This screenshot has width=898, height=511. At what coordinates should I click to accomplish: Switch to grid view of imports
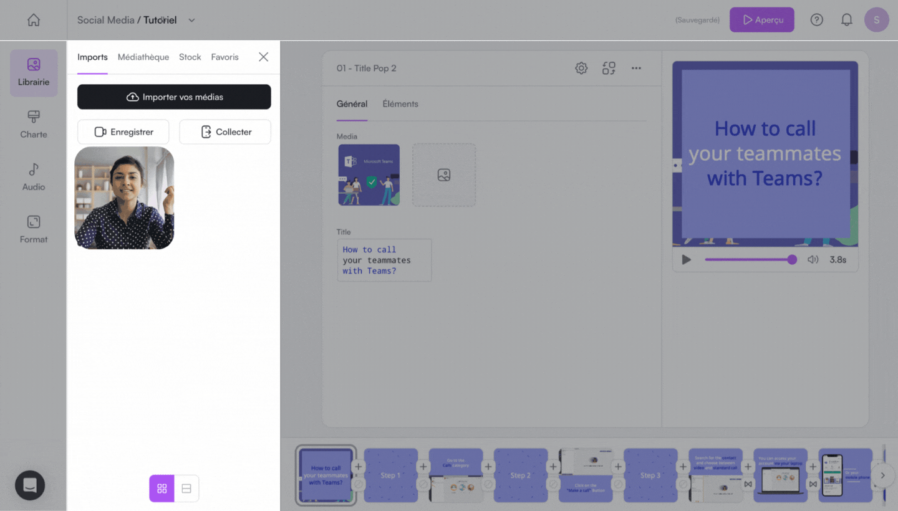[x=162, y=489]
